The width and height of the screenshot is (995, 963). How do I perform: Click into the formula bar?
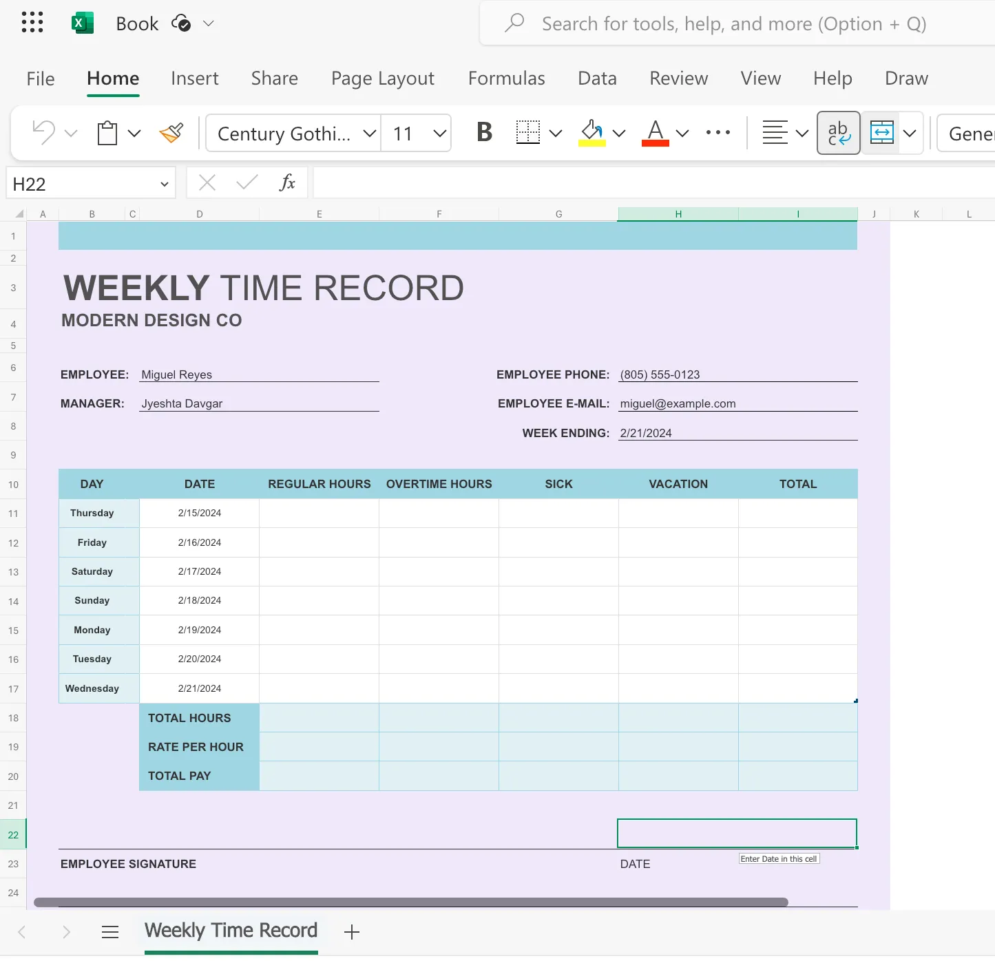coord(654,183)
